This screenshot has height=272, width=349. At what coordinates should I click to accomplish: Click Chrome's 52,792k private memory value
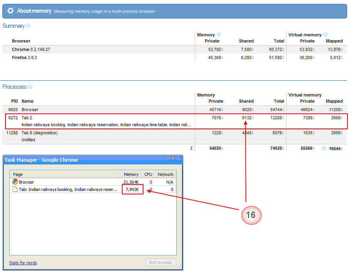click(x=216, y=49)
